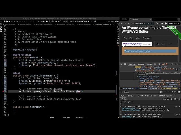
Task: Toggle .cls element classes panel
Action: [x=168, y=99]
